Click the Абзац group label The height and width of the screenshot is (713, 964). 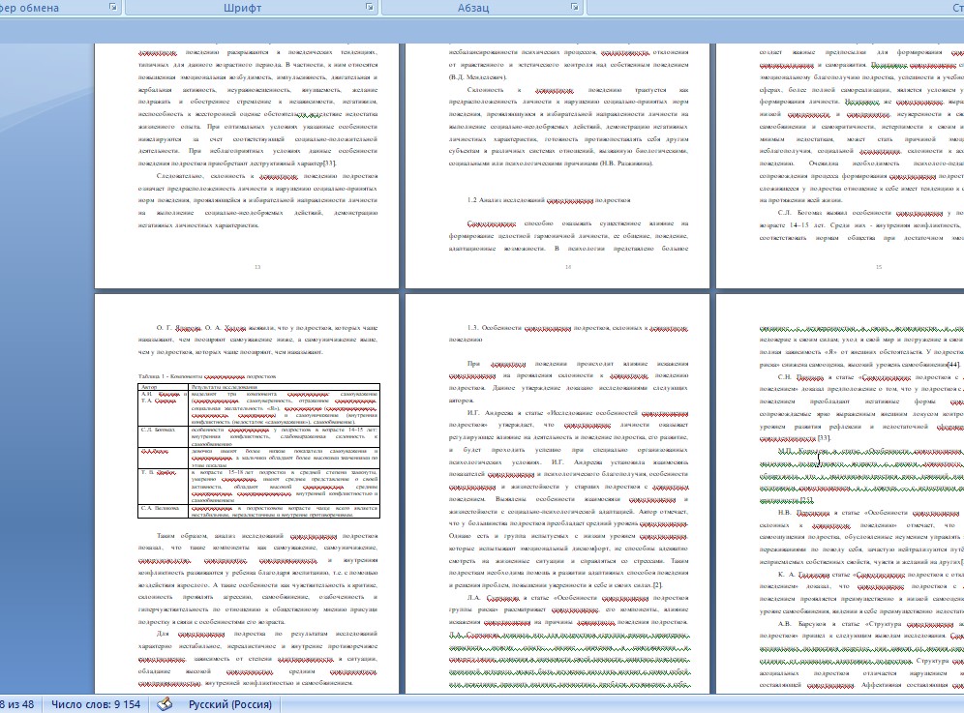click(473, 8)
